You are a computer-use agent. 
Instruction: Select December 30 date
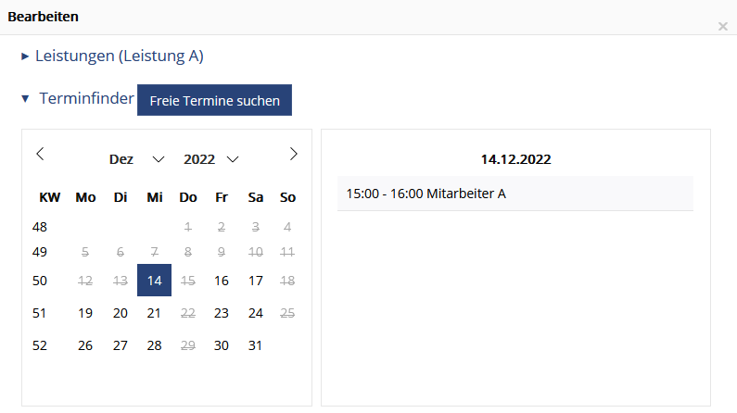point(222,345)
